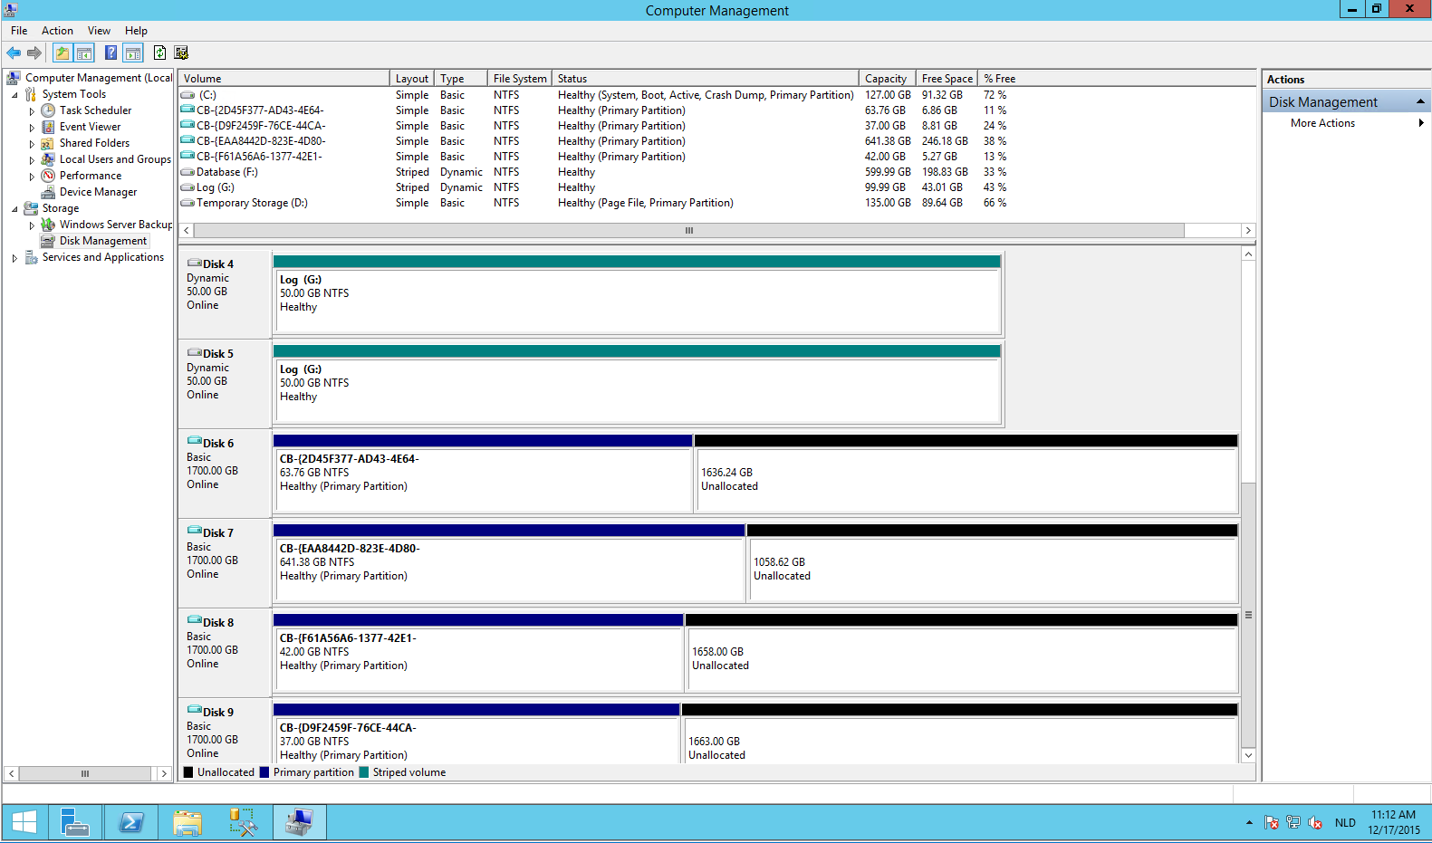Open PowerShell from the taskbar
Viewport: 1432px width, 843px height.
(131, 822)
